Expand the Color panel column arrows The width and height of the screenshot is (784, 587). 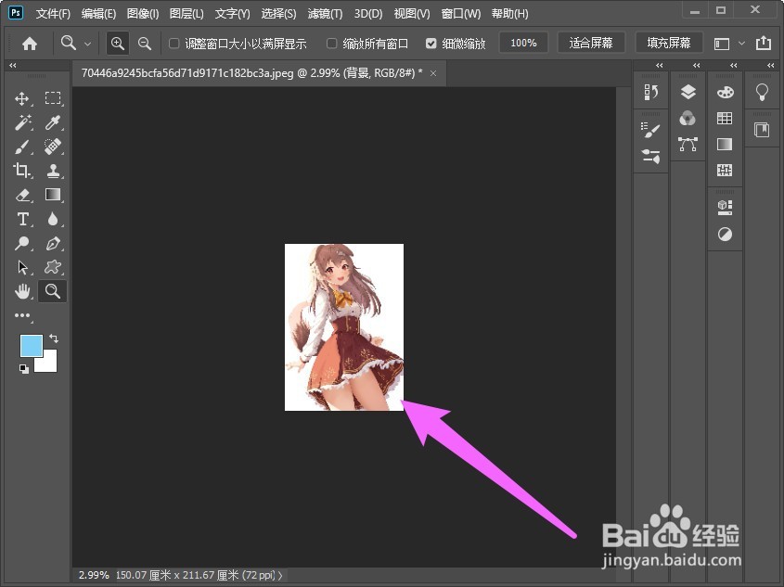733,66
